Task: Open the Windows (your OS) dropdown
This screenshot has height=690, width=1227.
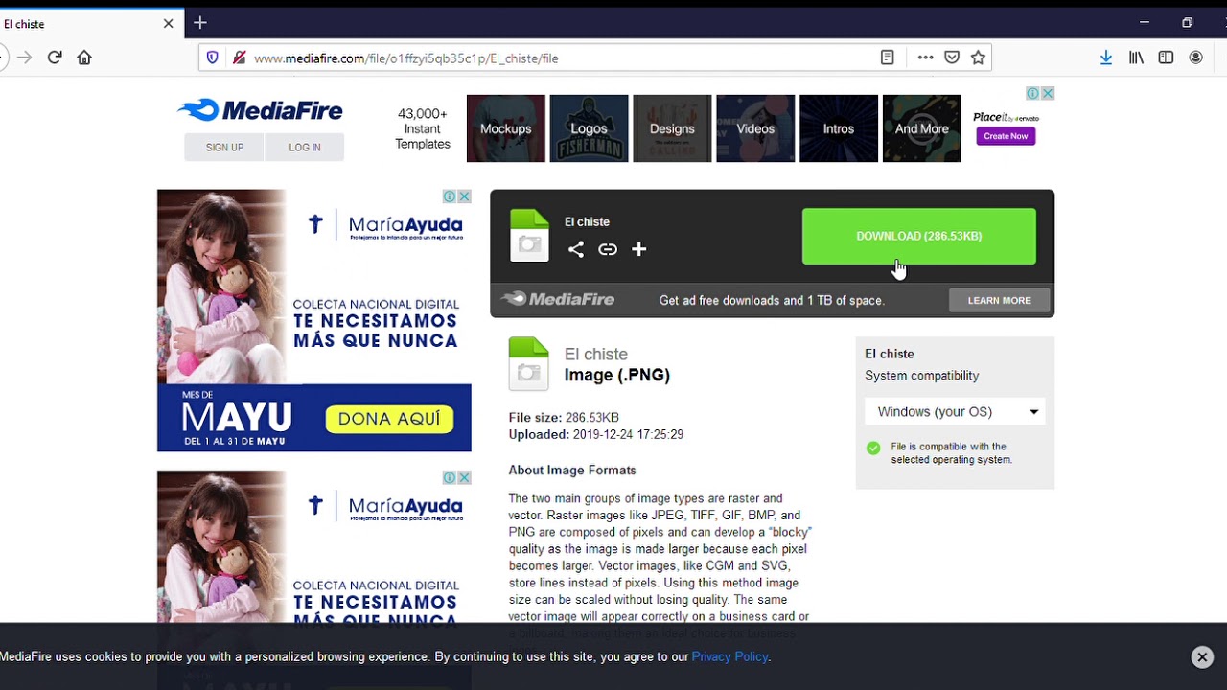Action: click(x=955, y=411)
